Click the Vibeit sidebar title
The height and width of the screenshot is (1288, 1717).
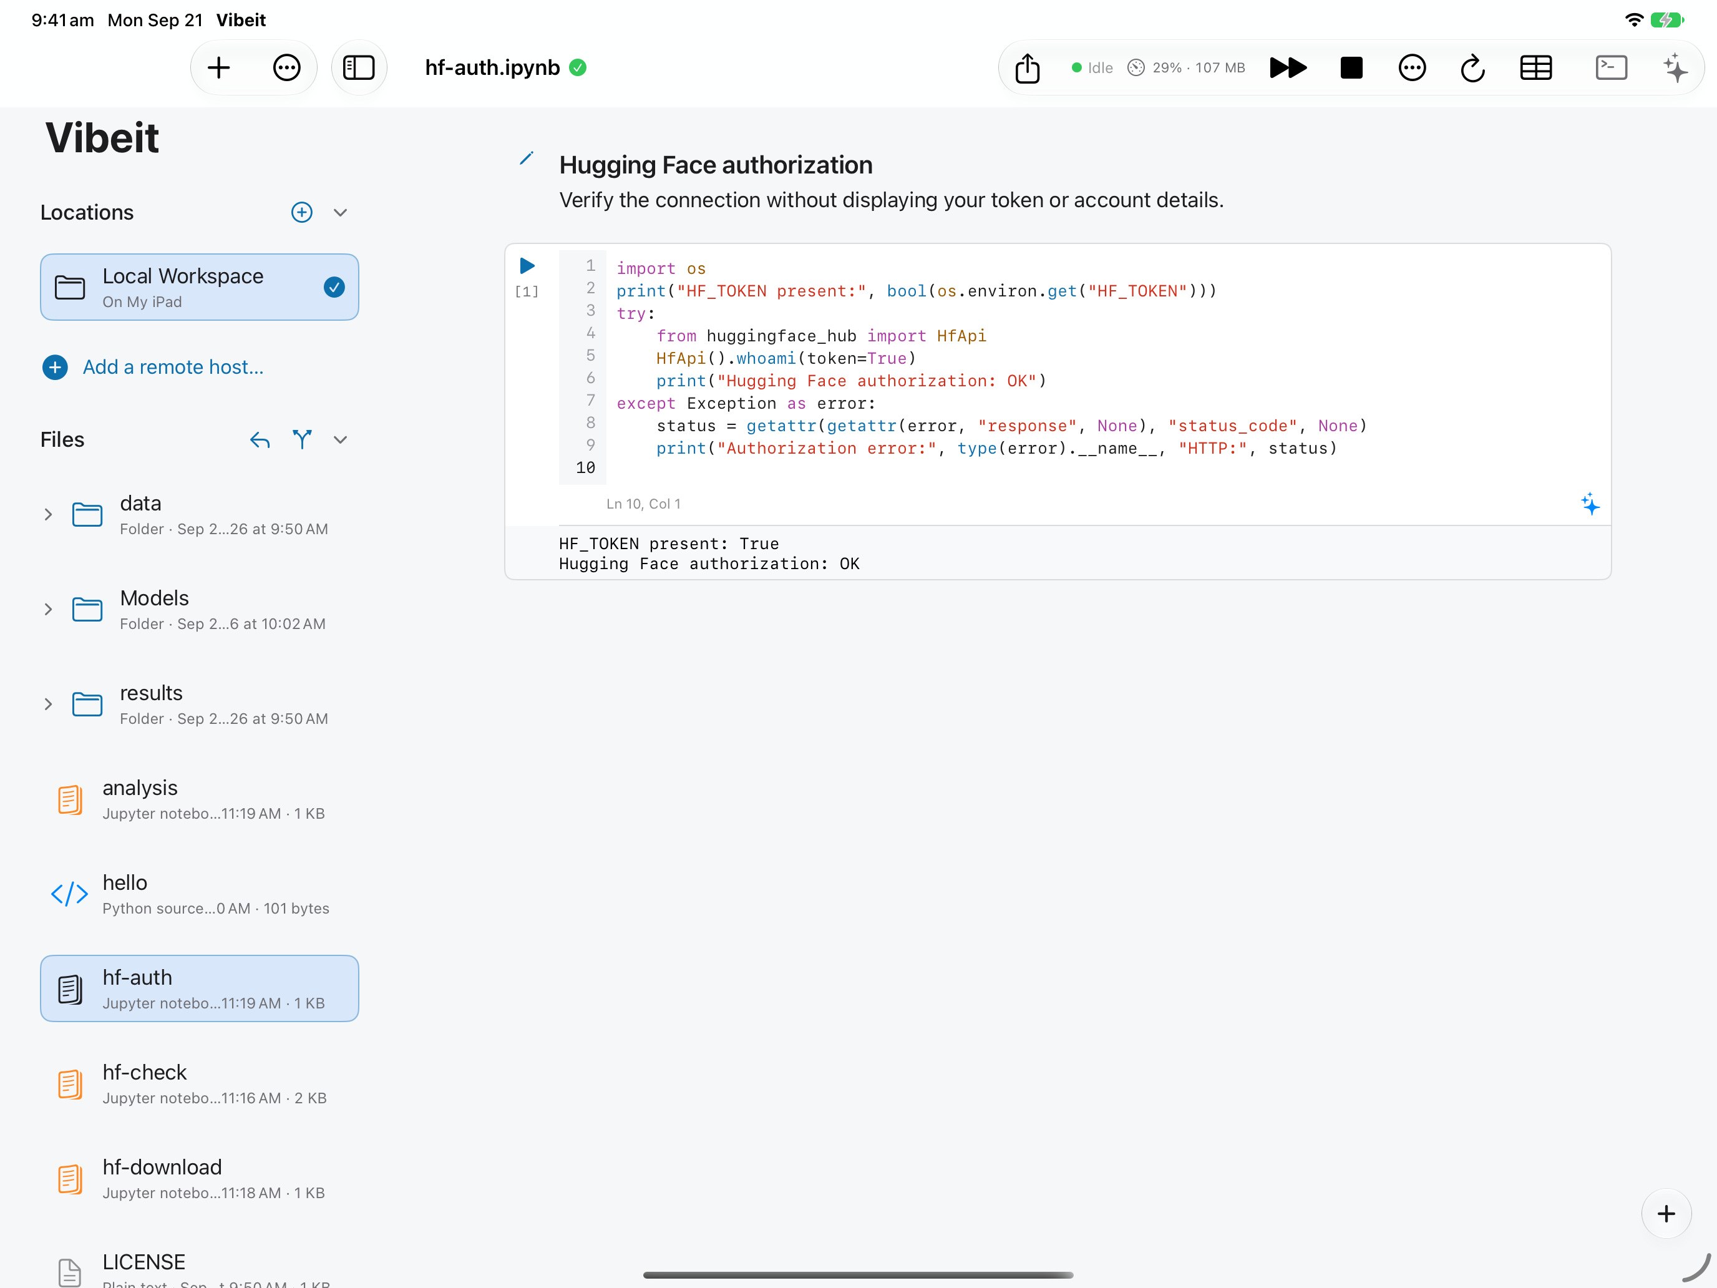102,137
